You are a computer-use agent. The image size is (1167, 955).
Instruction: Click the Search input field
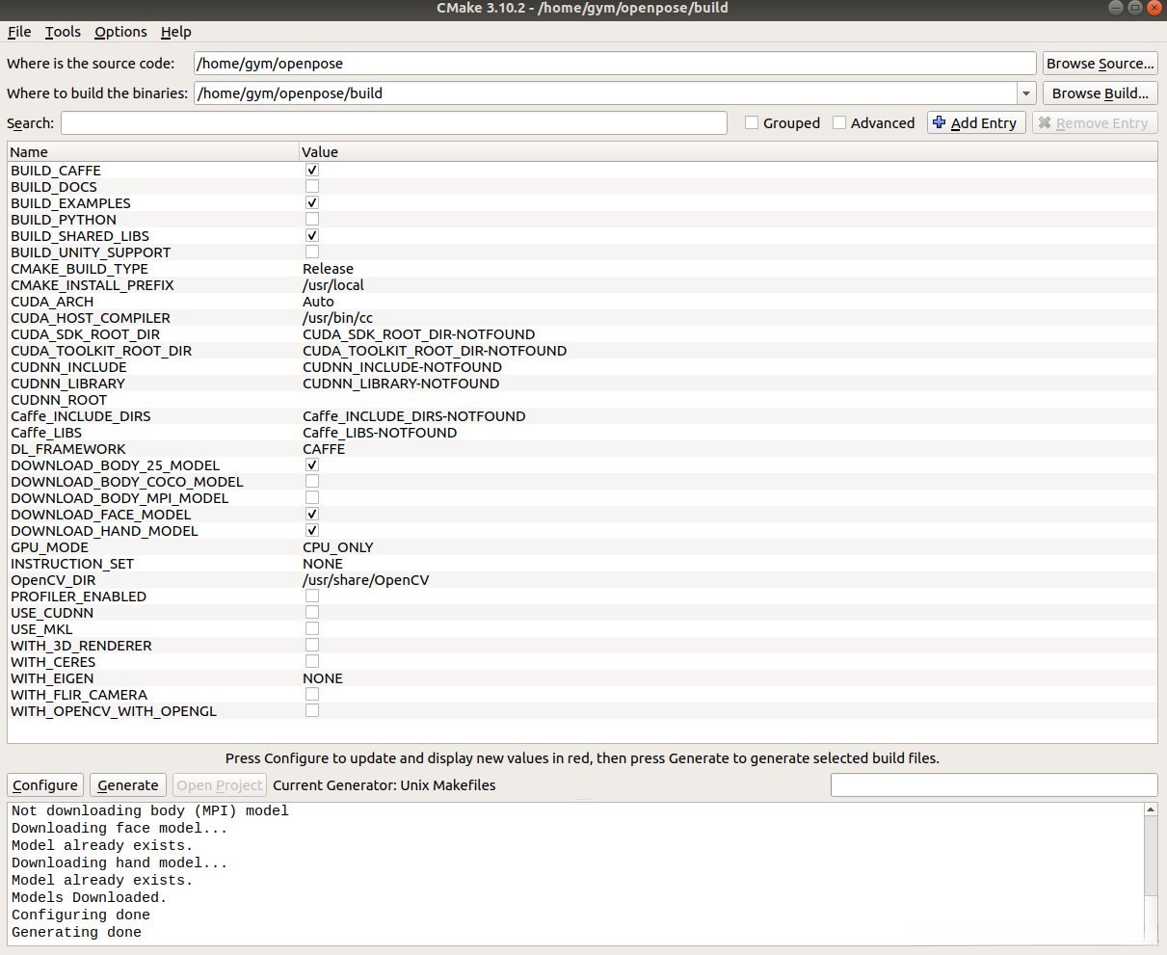pyautogui.click(x=394, y=123)
